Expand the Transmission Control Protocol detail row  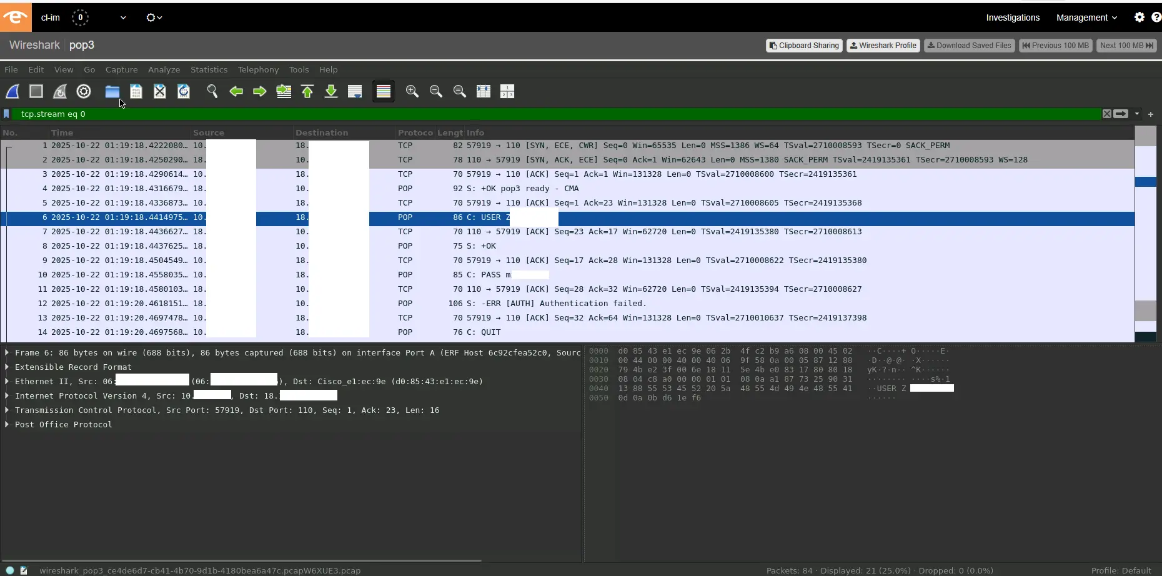pos(7,410)
